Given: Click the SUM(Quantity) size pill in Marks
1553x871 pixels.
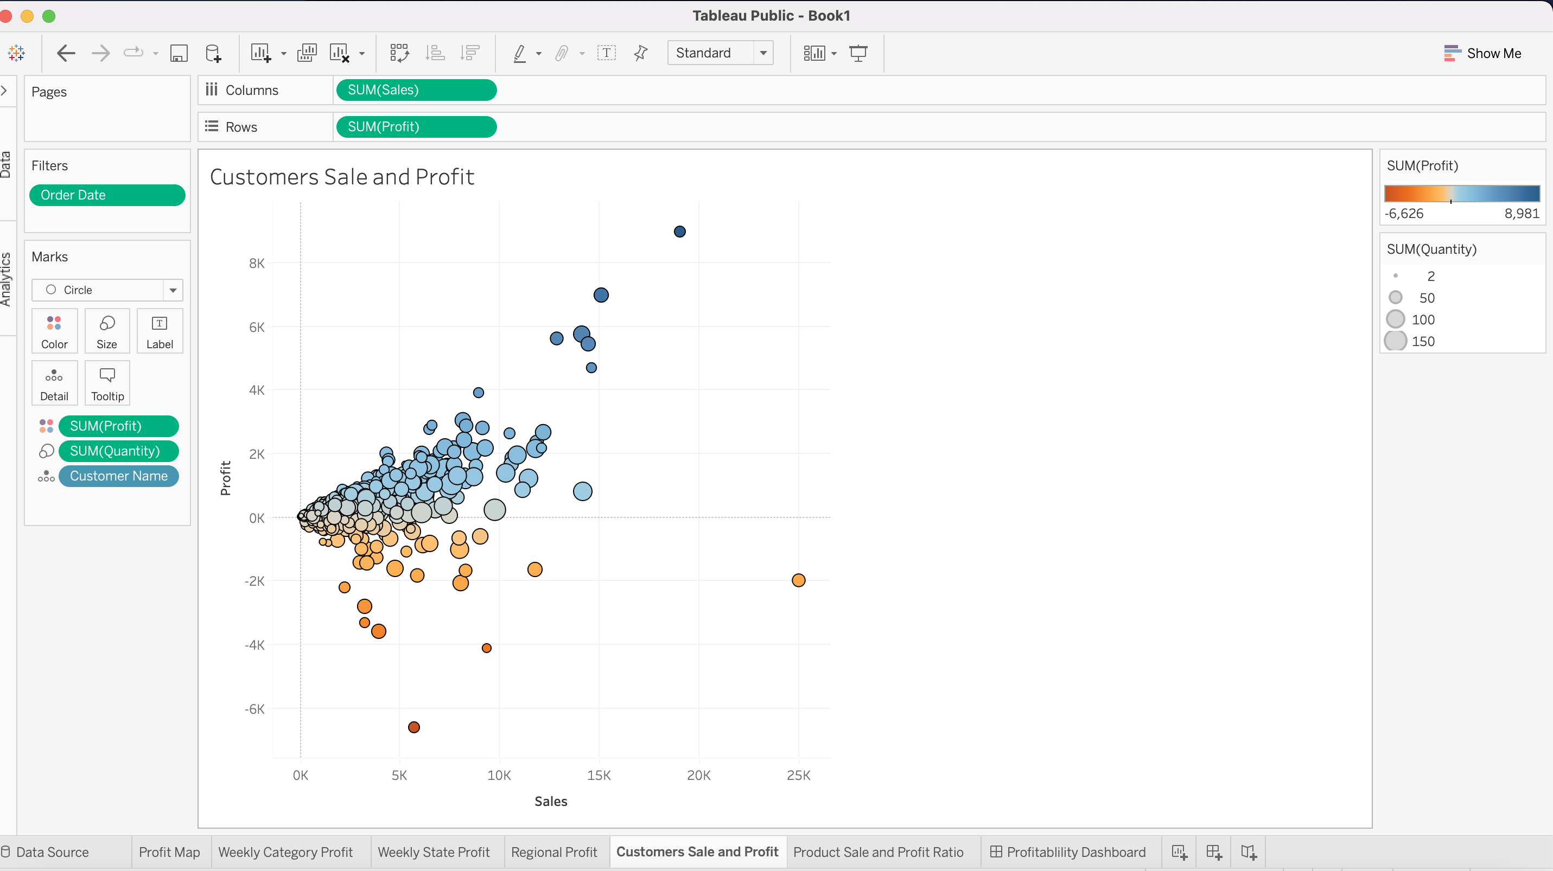Looking at the screenshot, I should tap(119, 451).
